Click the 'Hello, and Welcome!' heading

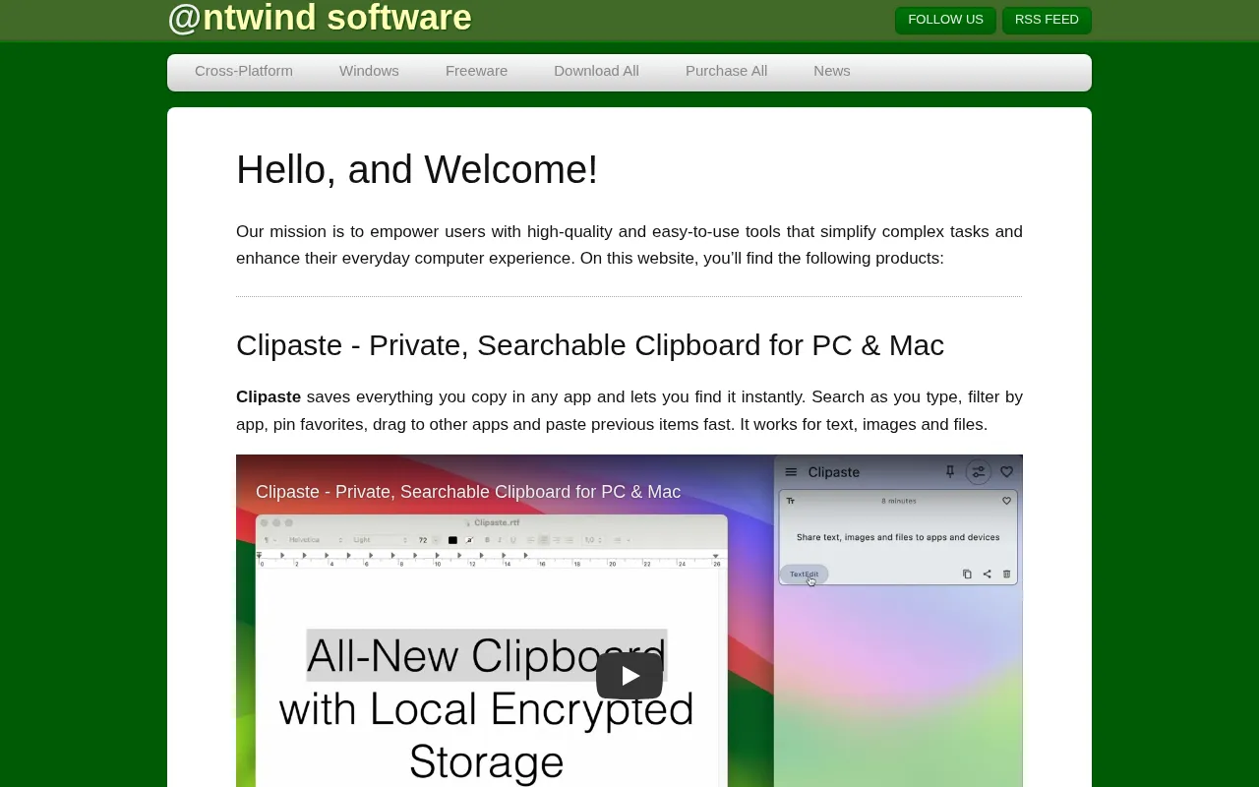tap(417, 169)
